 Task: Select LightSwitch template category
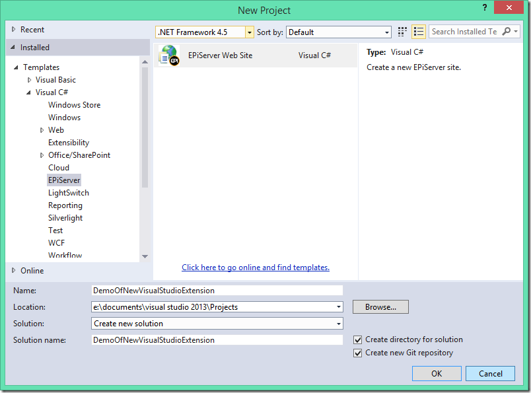(x=69, y=193)
